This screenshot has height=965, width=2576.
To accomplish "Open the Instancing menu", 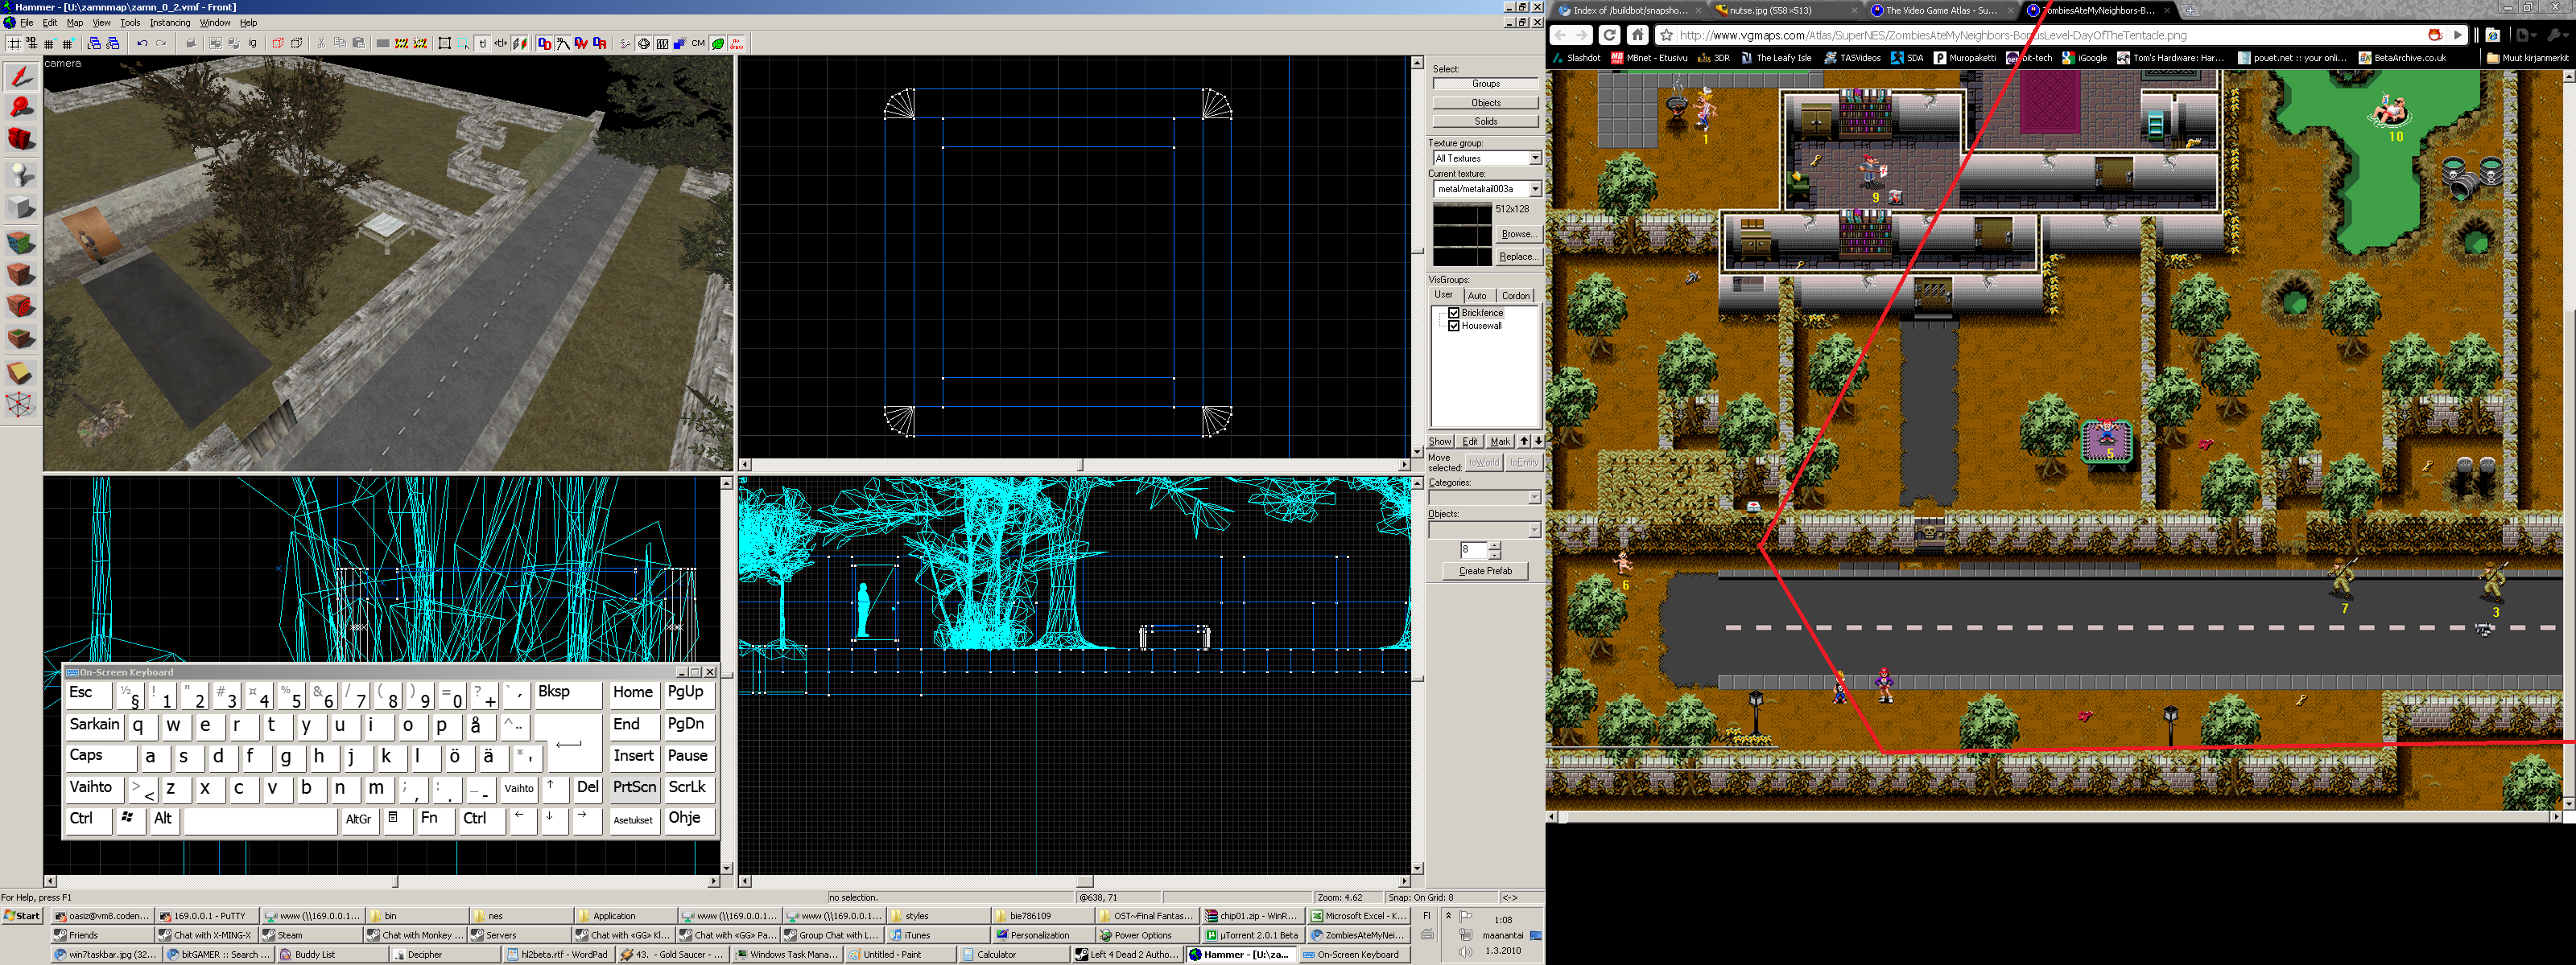I will (x=169, y=22).
